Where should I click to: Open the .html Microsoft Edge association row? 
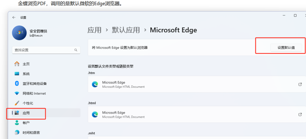[x=197, y=114]
